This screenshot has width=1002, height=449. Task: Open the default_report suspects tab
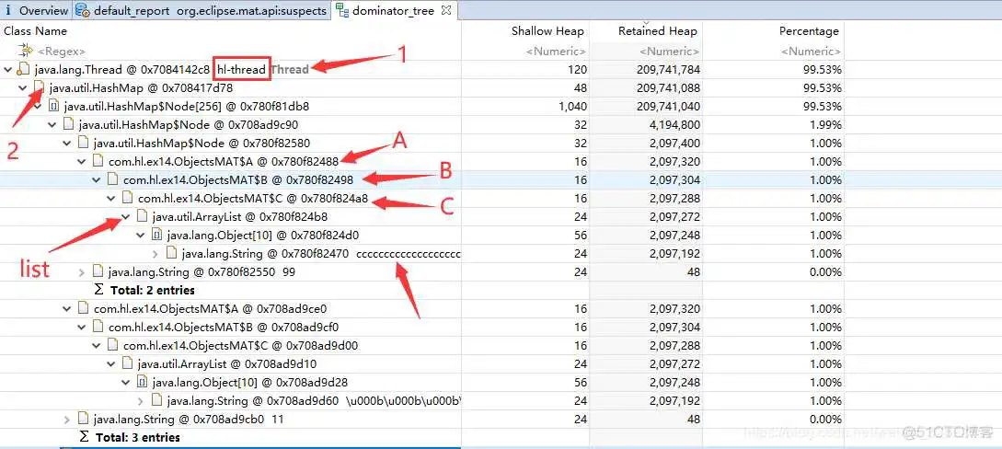coord(202,11)
